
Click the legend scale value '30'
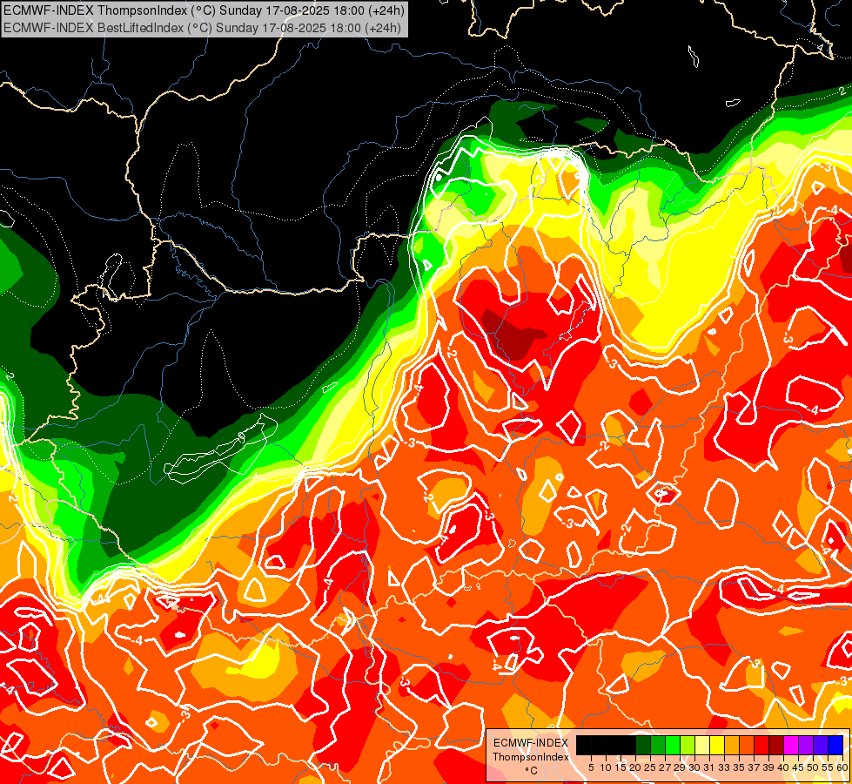(695, 767)
